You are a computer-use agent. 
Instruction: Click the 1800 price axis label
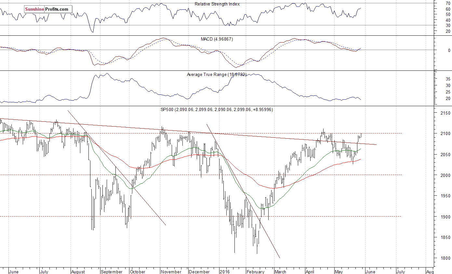click(x=445, y=258)
